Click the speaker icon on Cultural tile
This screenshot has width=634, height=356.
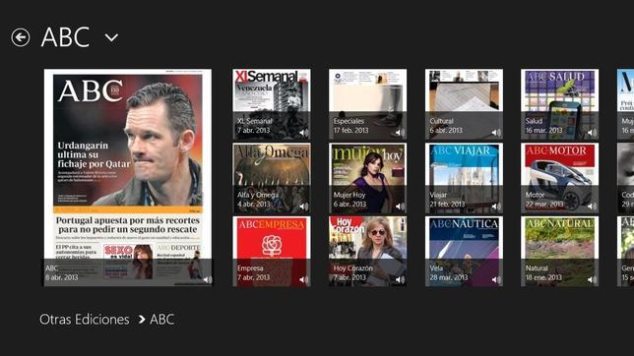tap(496, 132)
